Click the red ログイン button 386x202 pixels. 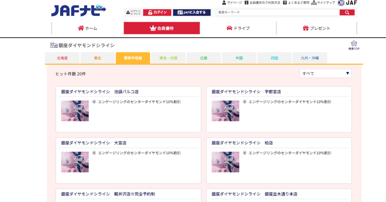tap(157, 13)
